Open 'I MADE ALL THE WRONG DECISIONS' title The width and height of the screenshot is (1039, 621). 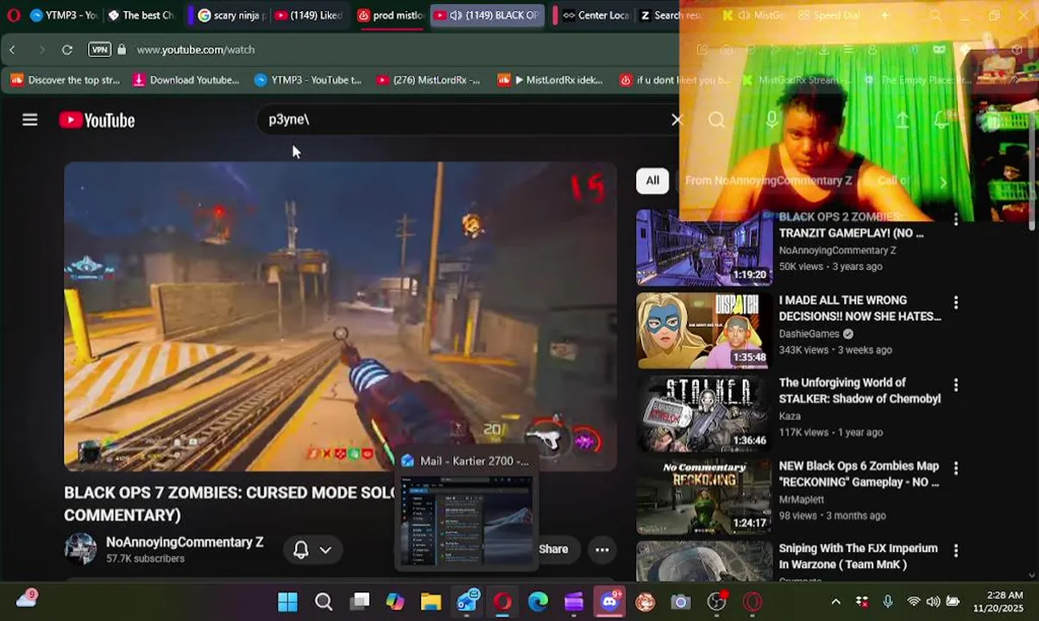tap(860, 308)
